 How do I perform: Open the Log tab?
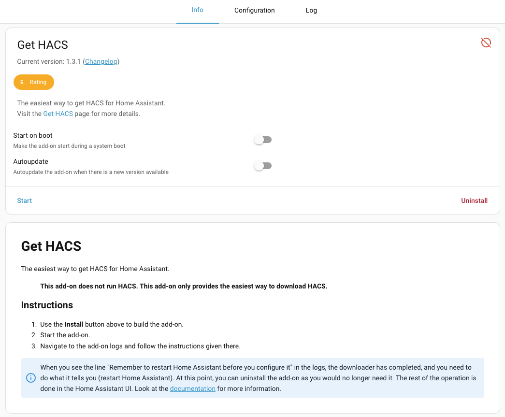tap(311, 10)
